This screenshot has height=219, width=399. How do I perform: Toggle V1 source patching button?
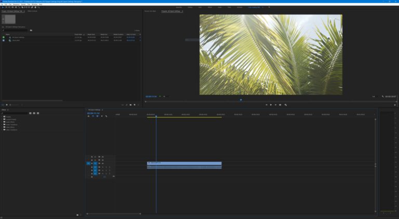88,163
